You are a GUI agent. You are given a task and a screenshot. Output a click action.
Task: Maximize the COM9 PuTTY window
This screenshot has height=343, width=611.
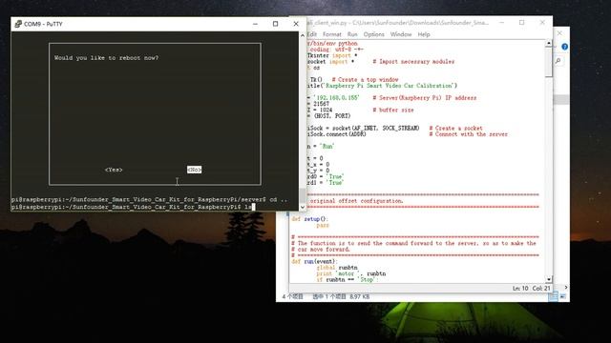pos(276,24)
